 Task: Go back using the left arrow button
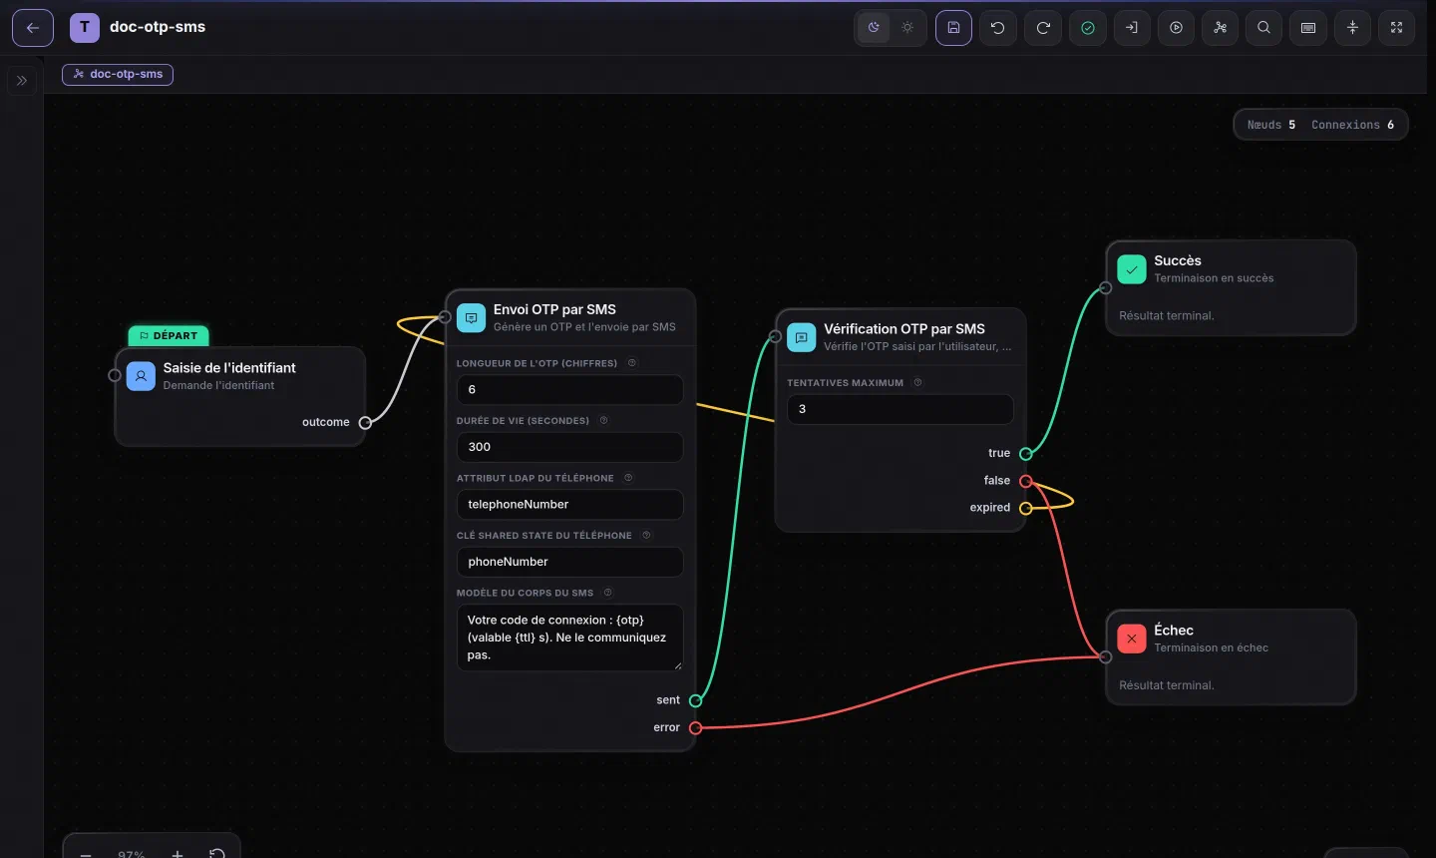tap(33, 28)
